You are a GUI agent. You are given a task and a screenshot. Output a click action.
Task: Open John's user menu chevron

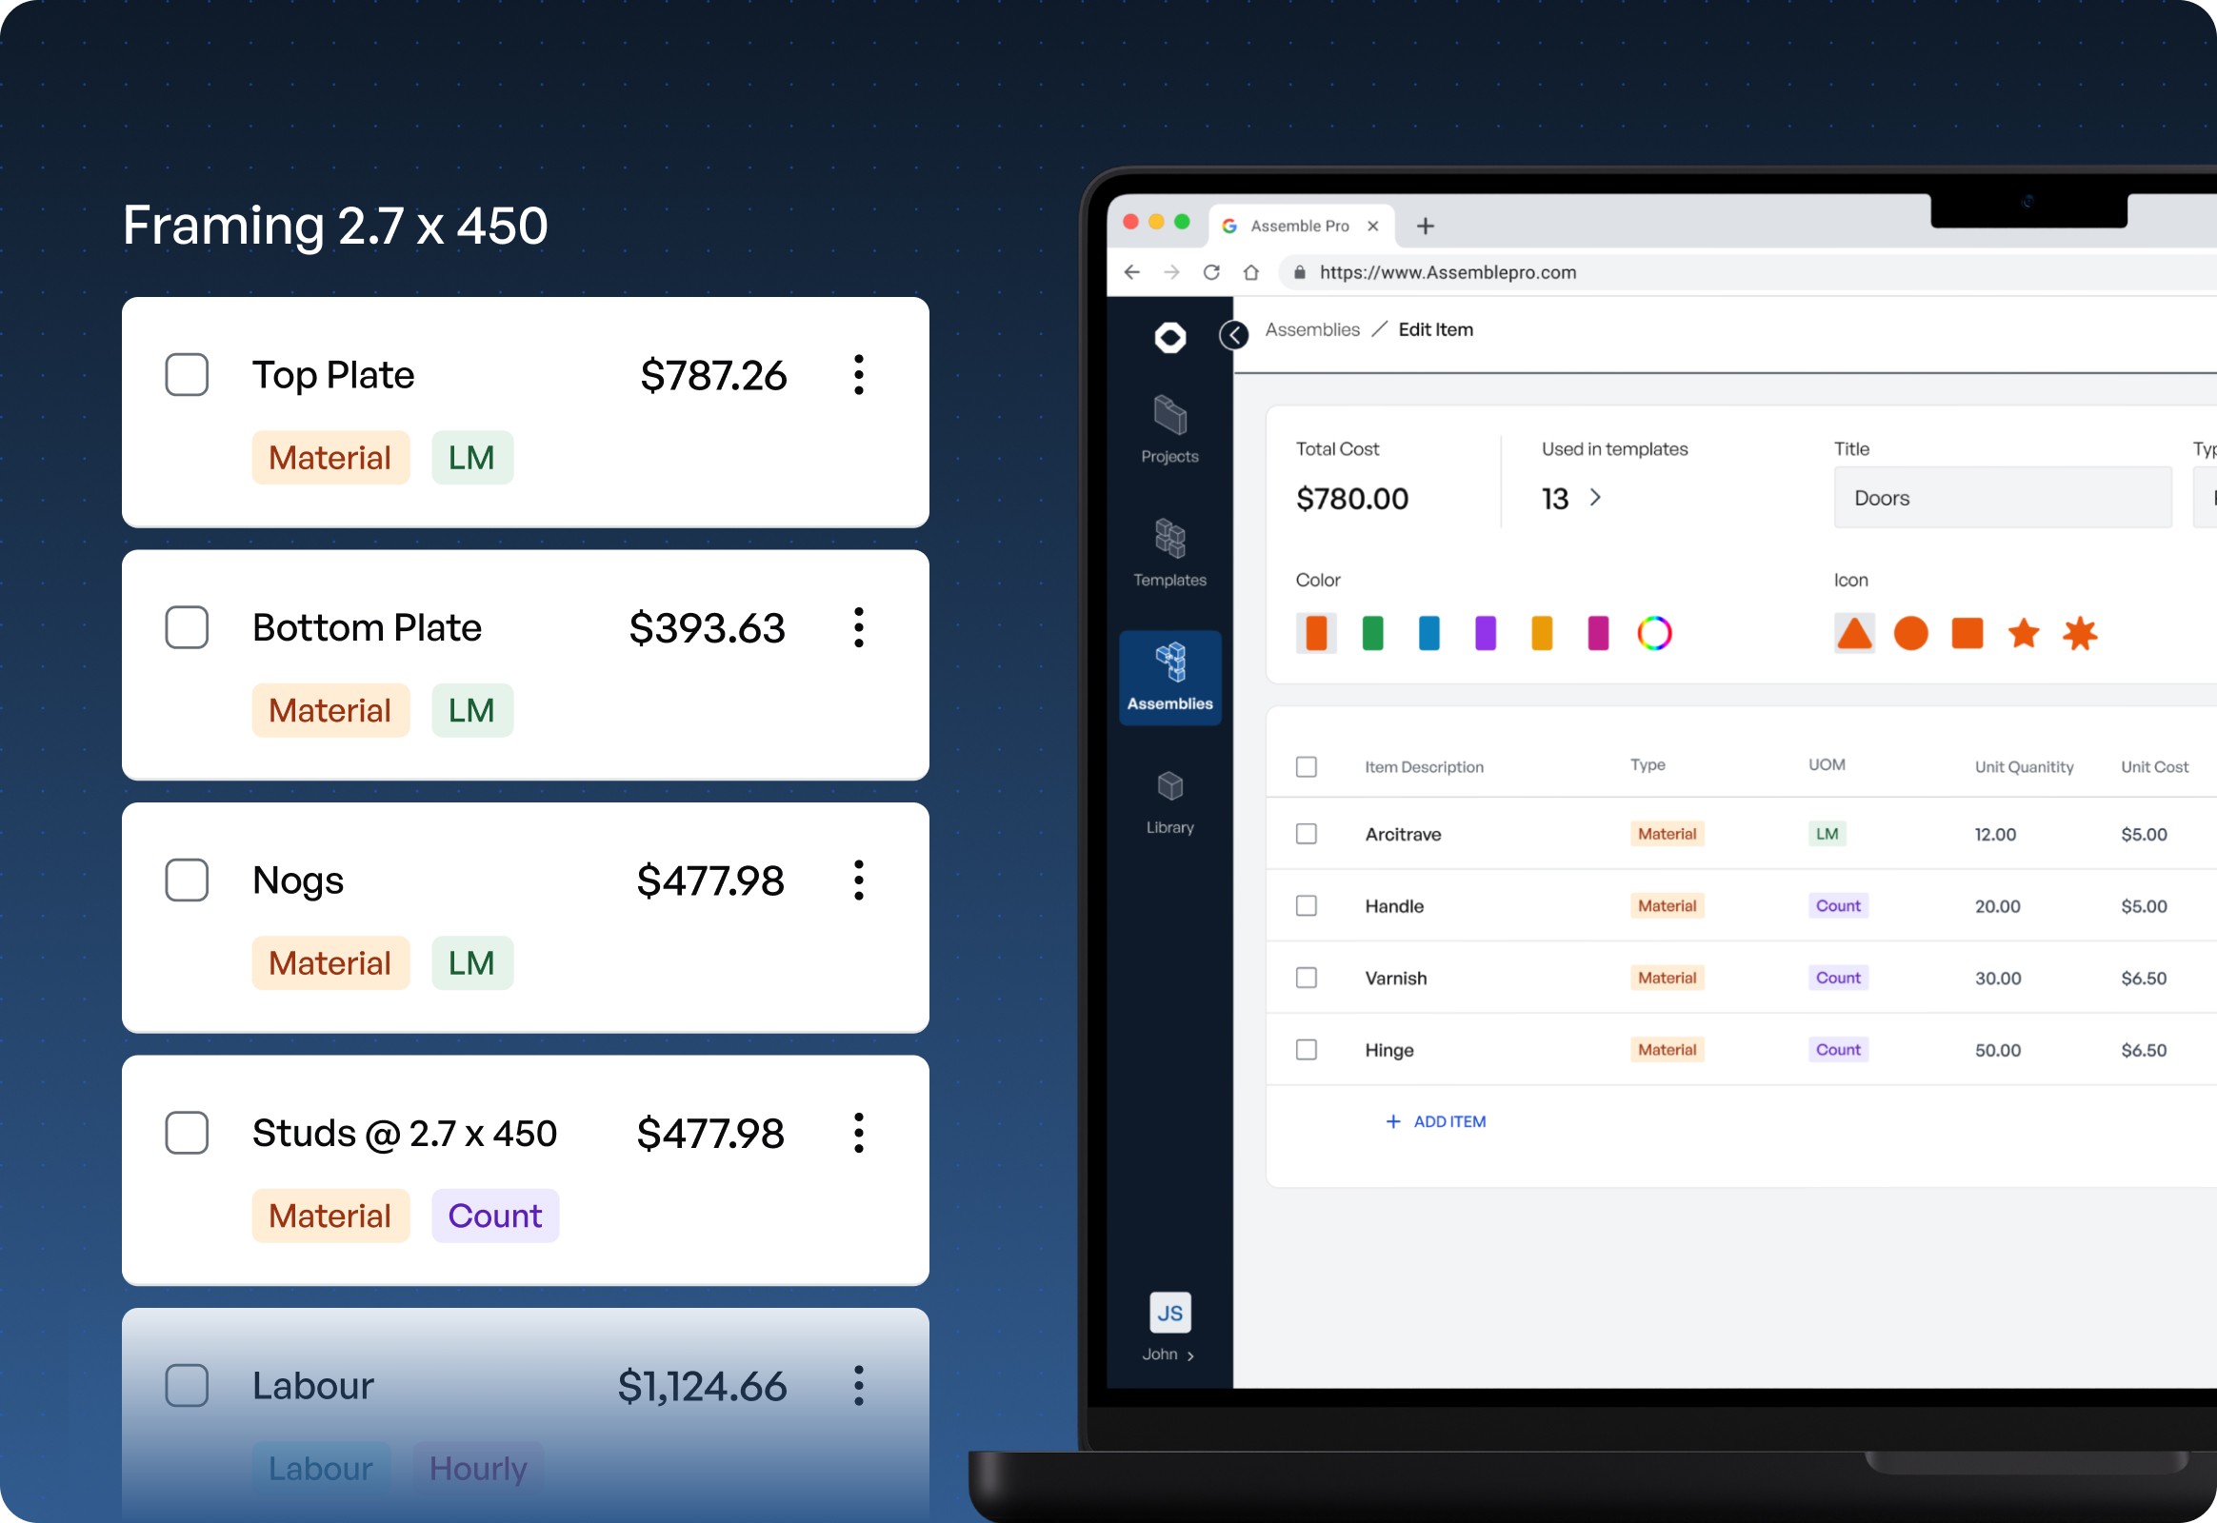coord(1190,1355)
